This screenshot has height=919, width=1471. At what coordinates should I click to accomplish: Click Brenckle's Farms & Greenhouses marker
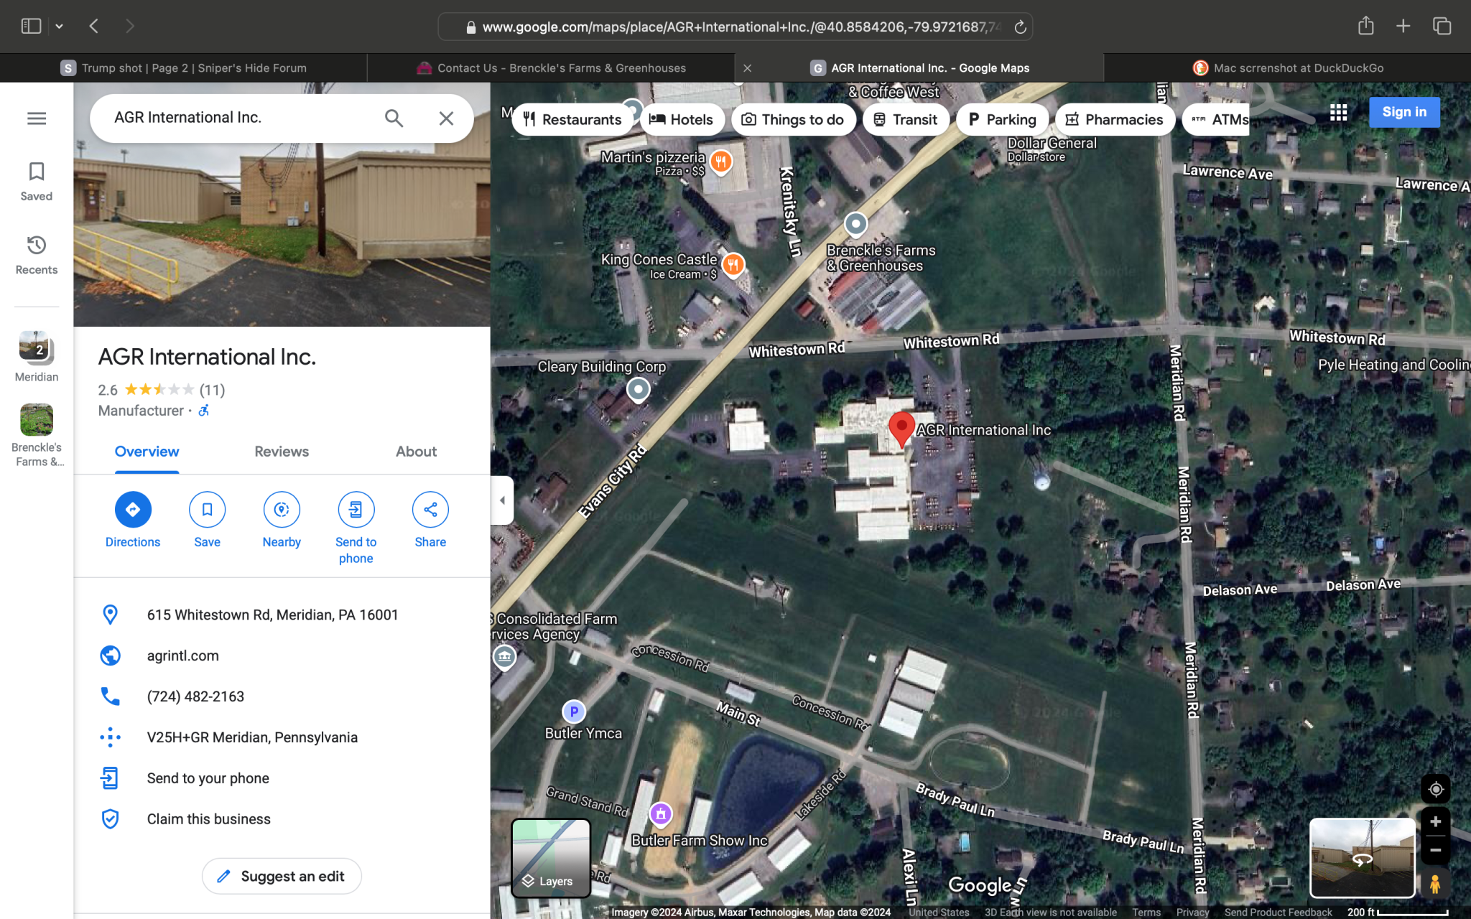click(855, 224)
